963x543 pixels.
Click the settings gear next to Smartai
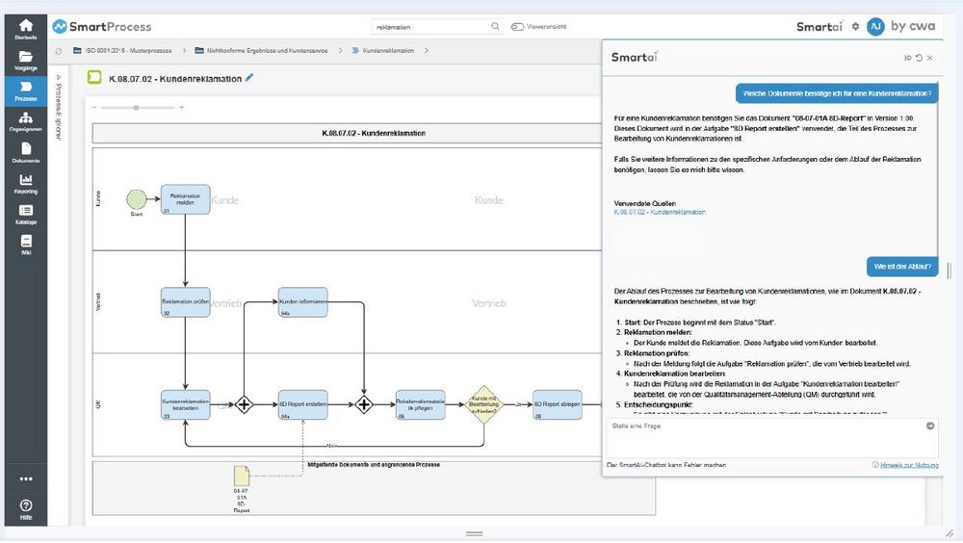click(855, 27)
